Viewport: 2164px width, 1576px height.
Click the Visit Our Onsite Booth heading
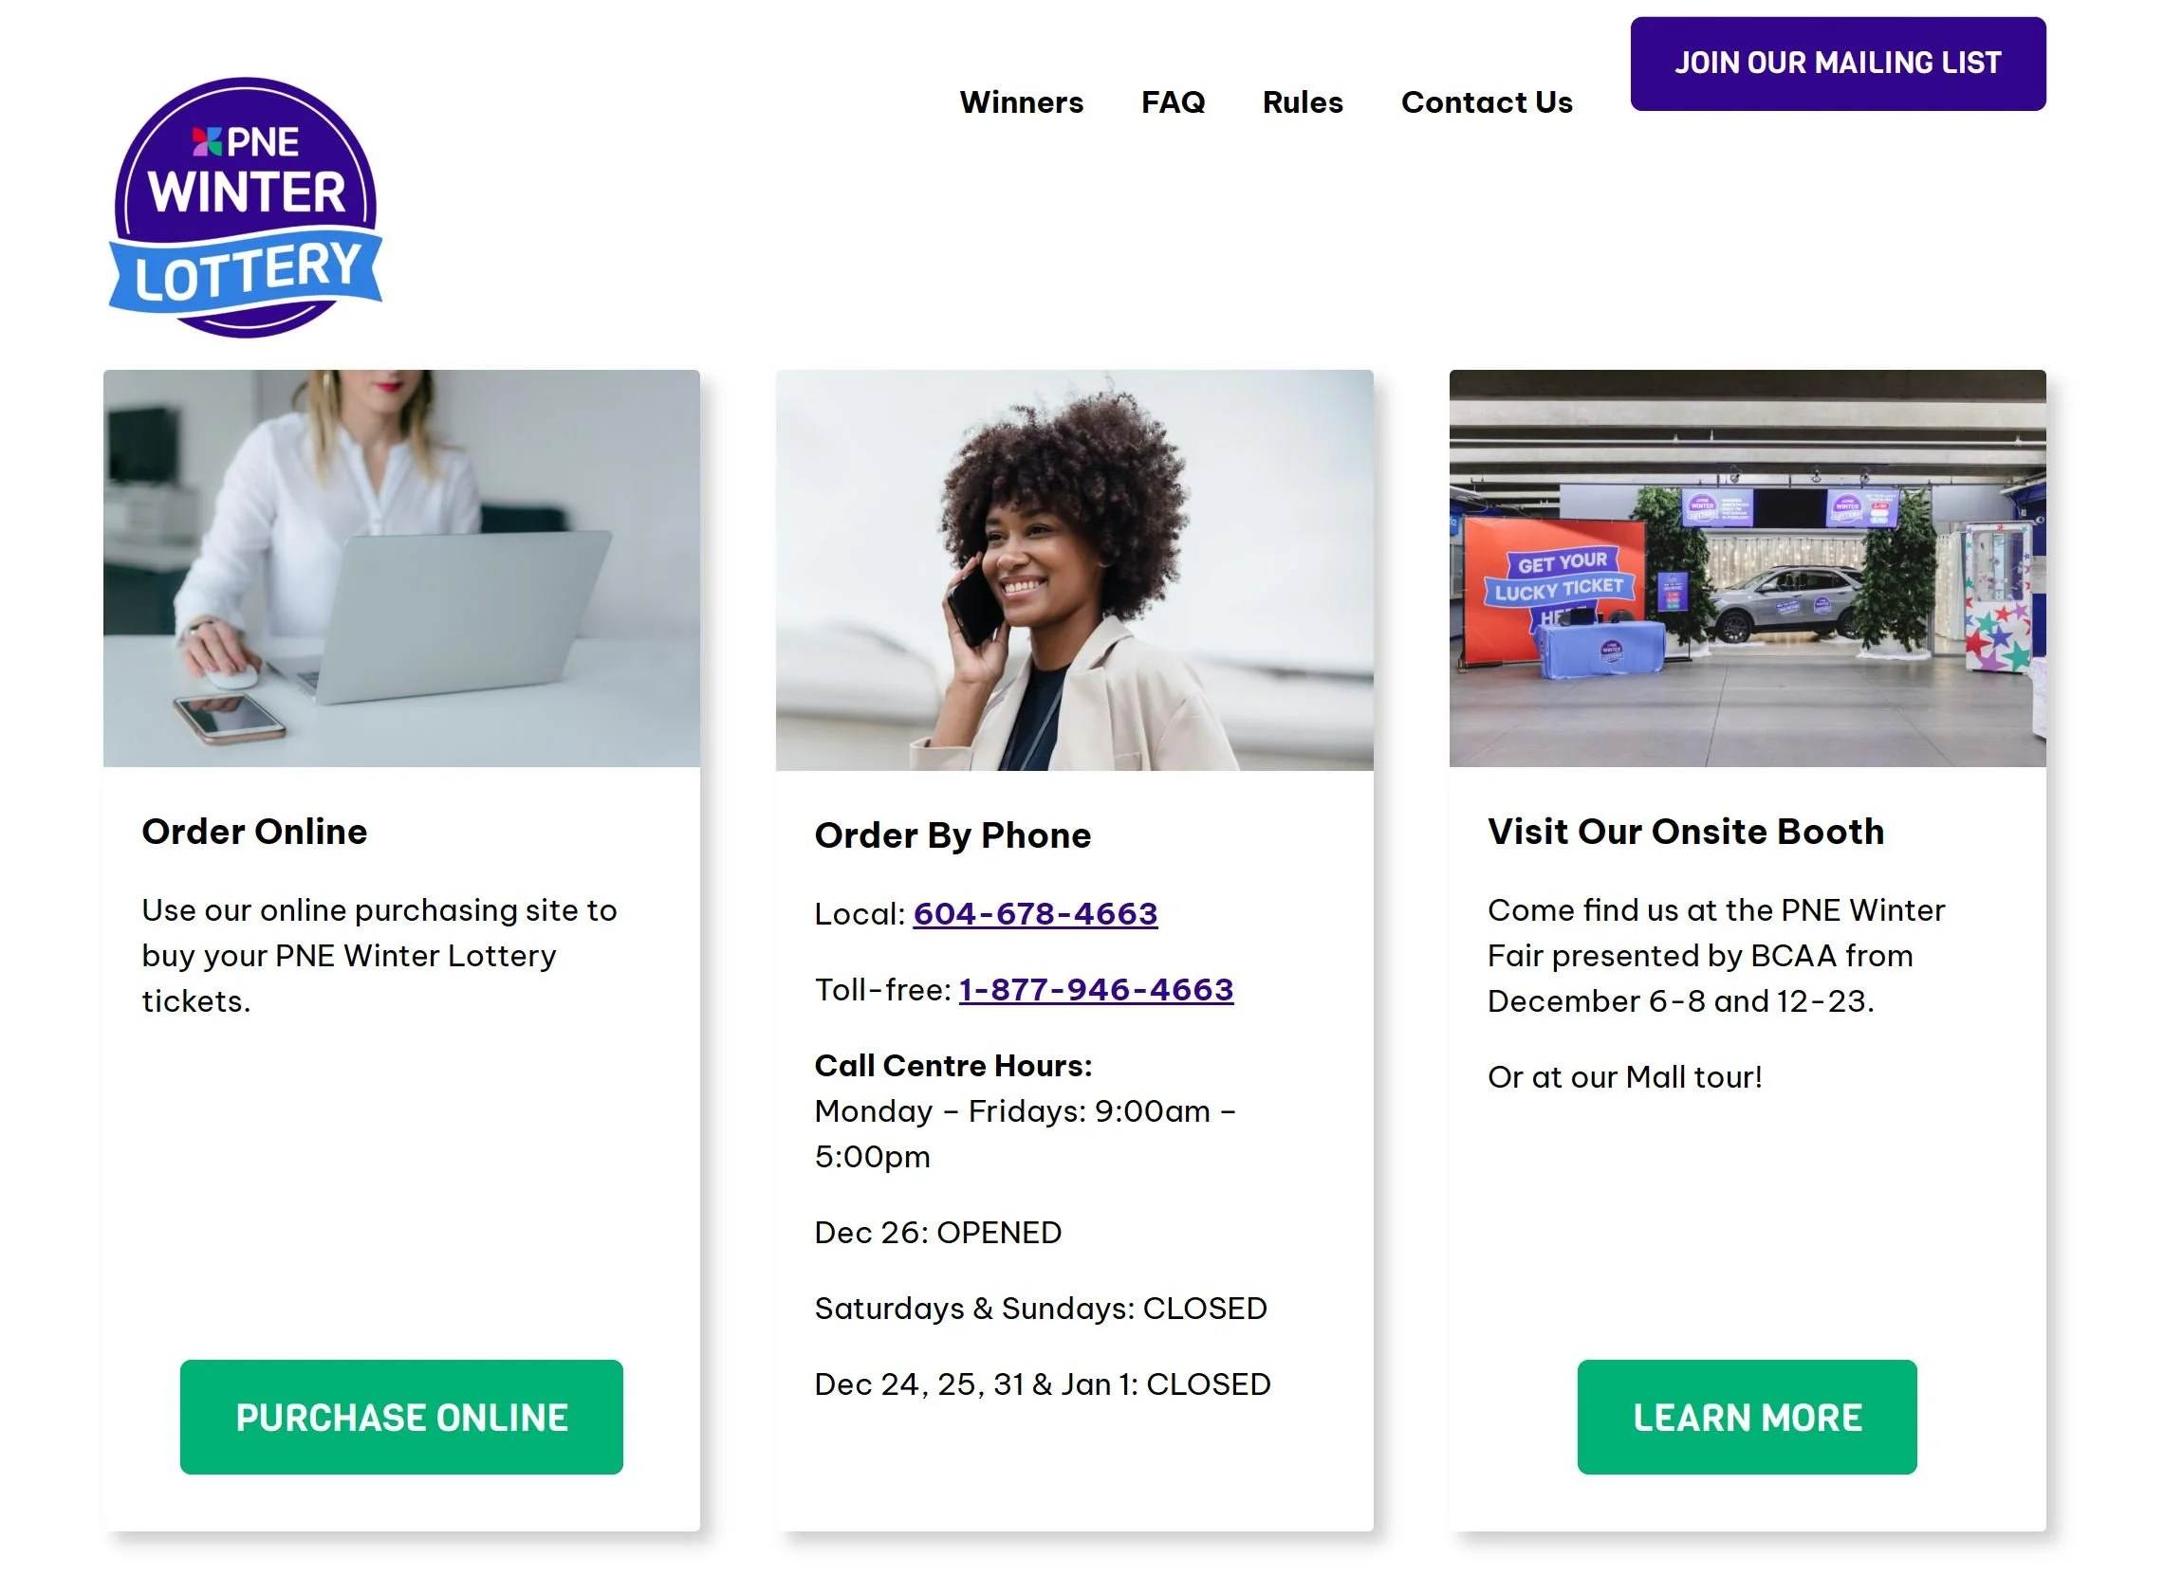click(x=1688, y=832)
